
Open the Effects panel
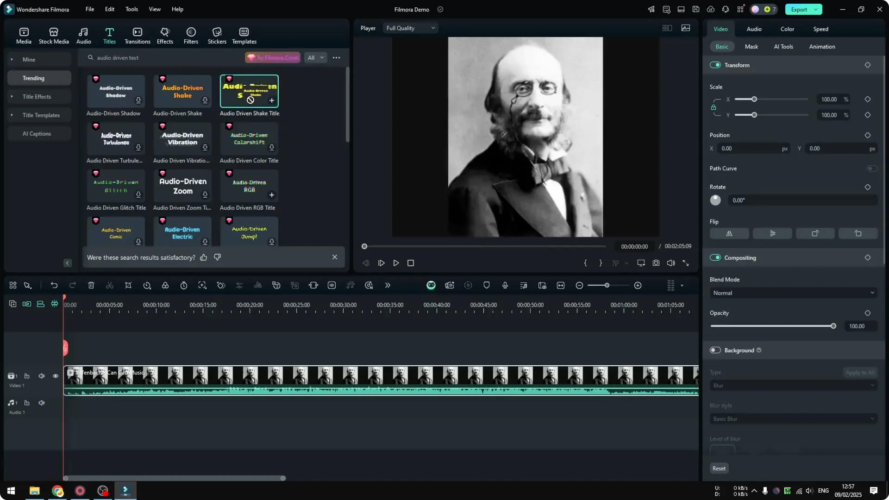pos(165,35)
